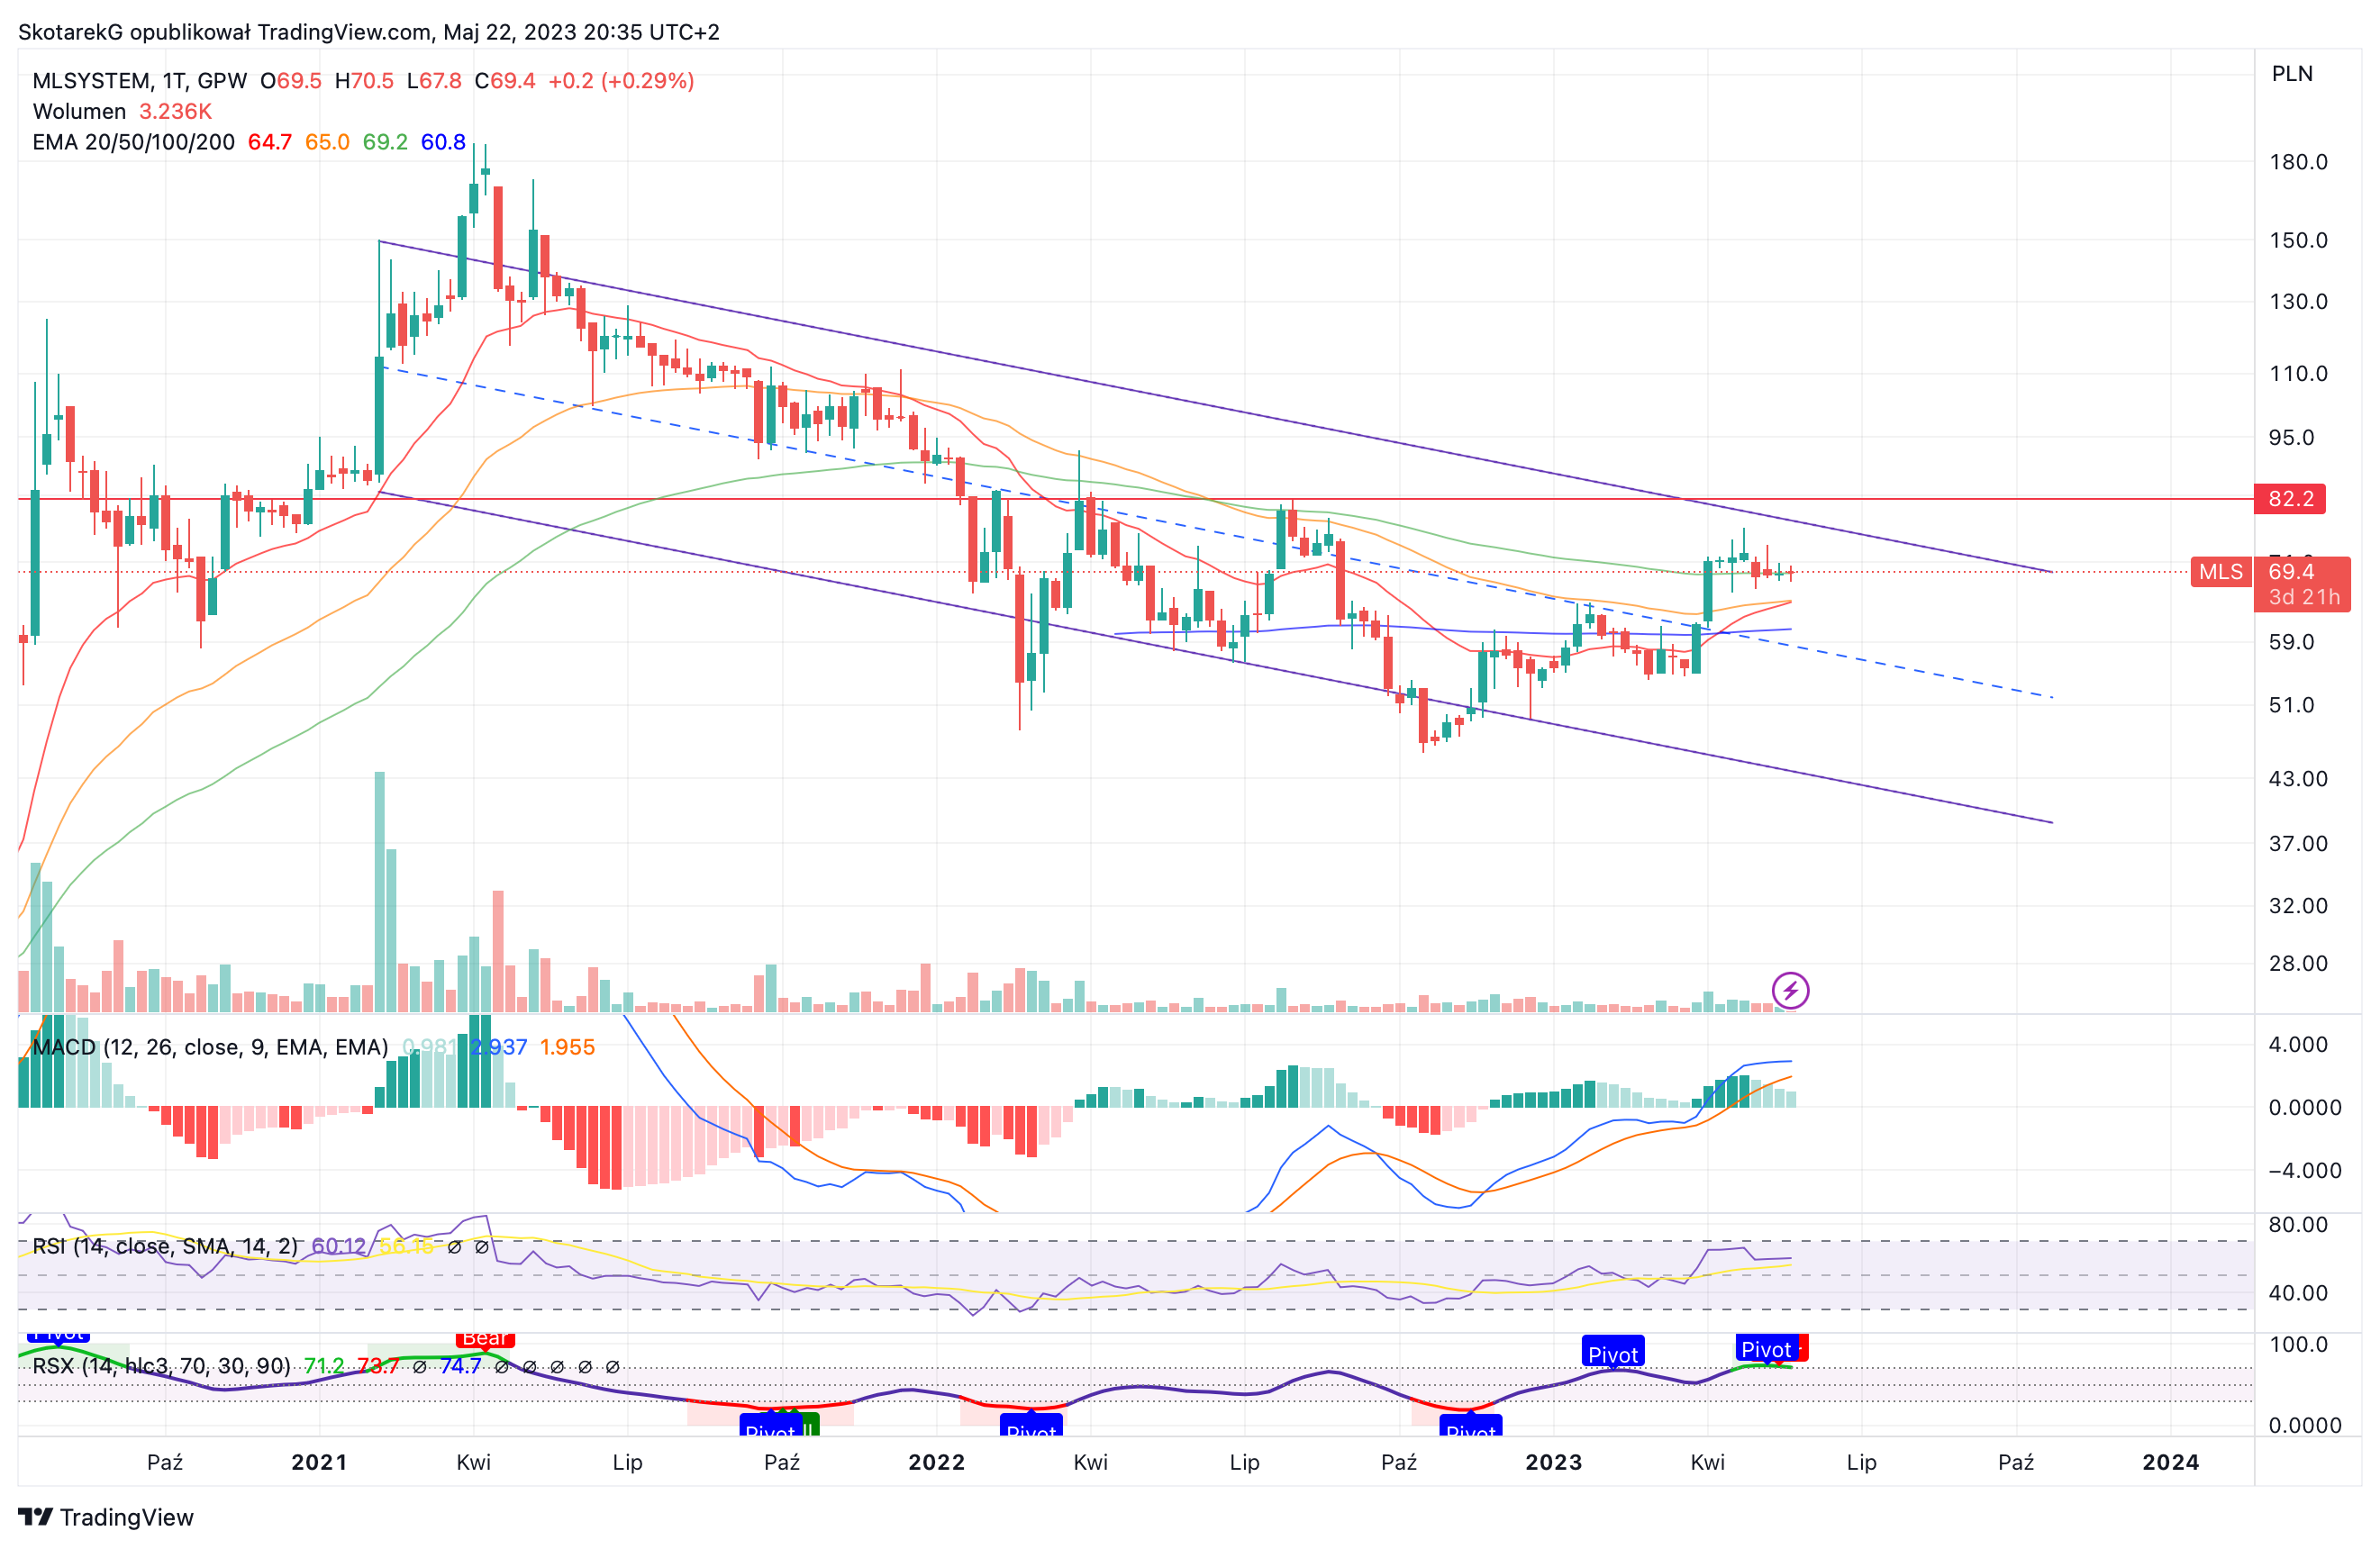Click the Pivot marker above RSX near 2023

point(1613,1353)
